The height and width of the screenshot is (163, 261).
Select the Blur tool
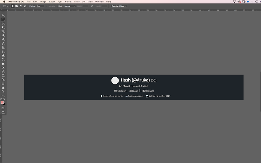[3, 63]
